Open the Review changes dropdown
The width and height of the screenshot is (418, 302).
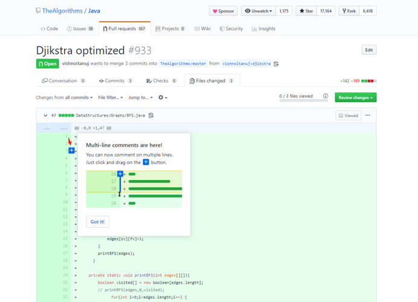[x=356, y=97]
